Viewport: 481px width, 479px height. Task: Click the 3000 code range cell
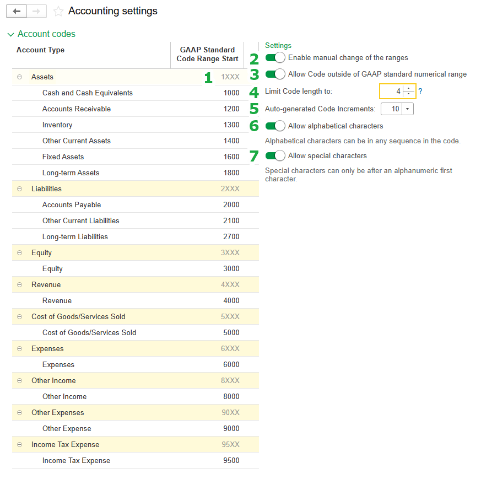coord(231,268)
